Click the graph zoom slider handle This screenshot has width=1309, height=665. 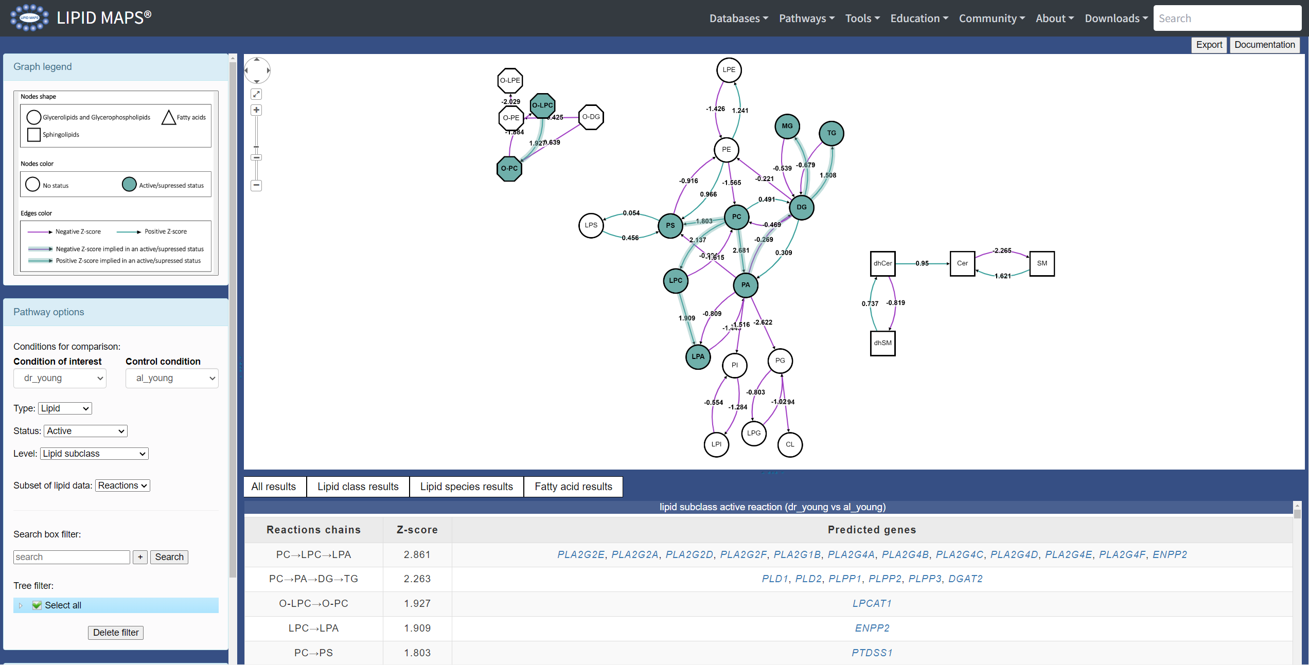click(x=256, y=157)
